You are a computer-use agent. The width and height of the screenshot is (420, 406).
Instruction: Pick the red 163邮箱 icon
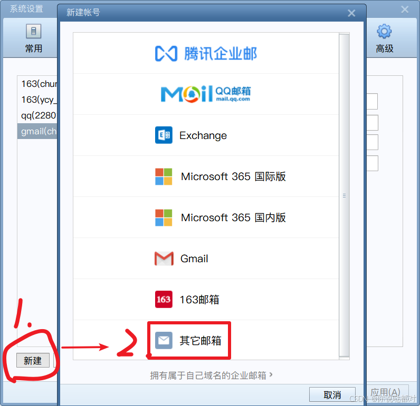pos(164,299)
